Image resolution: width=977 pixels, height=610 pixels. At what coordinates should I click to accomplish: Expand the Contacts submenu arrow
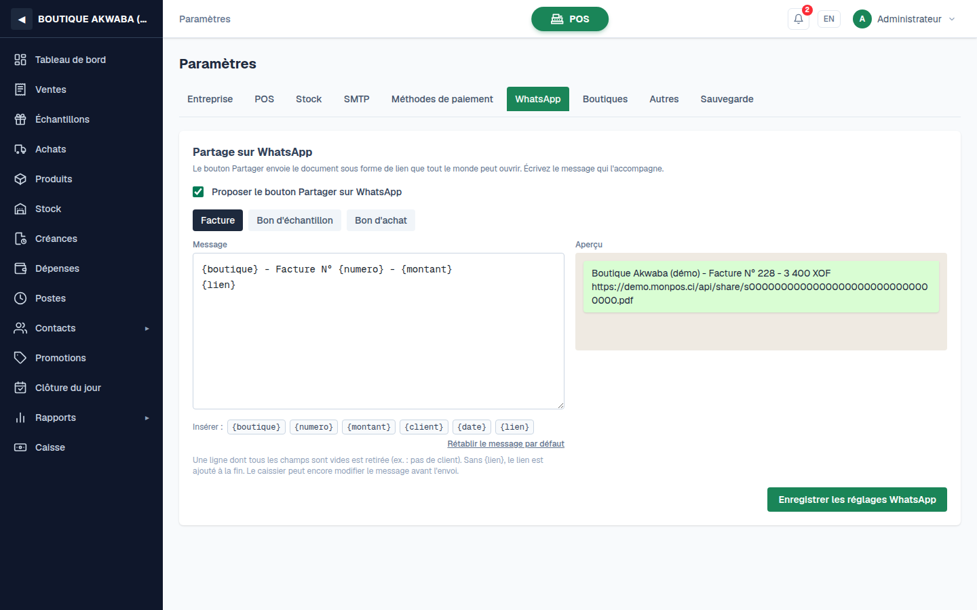(x=147, y=329)
